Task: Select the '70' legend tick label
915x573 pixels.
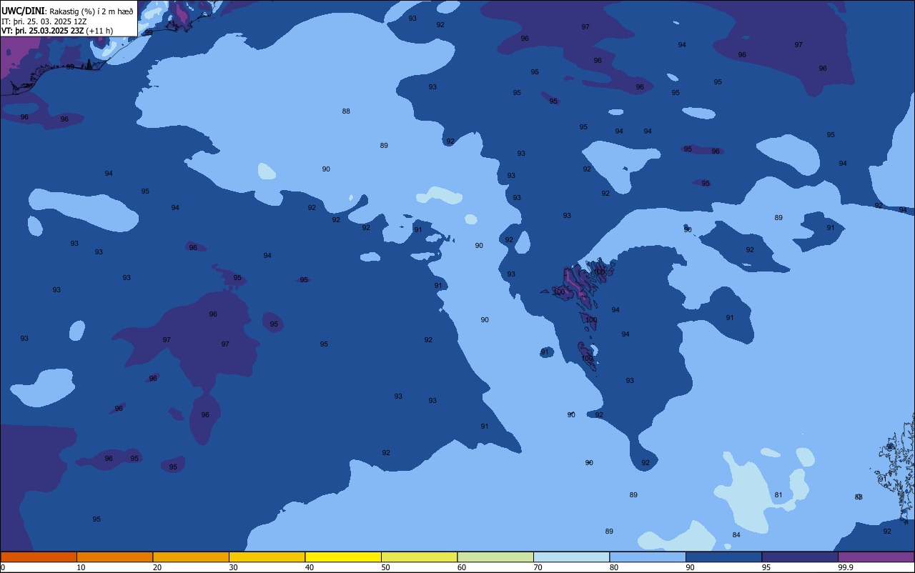Action: 538,567
